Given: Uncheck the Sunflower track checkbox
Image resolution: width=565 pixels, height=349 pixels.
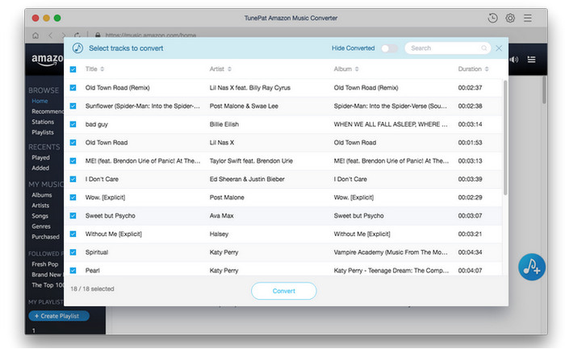Looking at the screenshot, I should (x=73, y=106).
